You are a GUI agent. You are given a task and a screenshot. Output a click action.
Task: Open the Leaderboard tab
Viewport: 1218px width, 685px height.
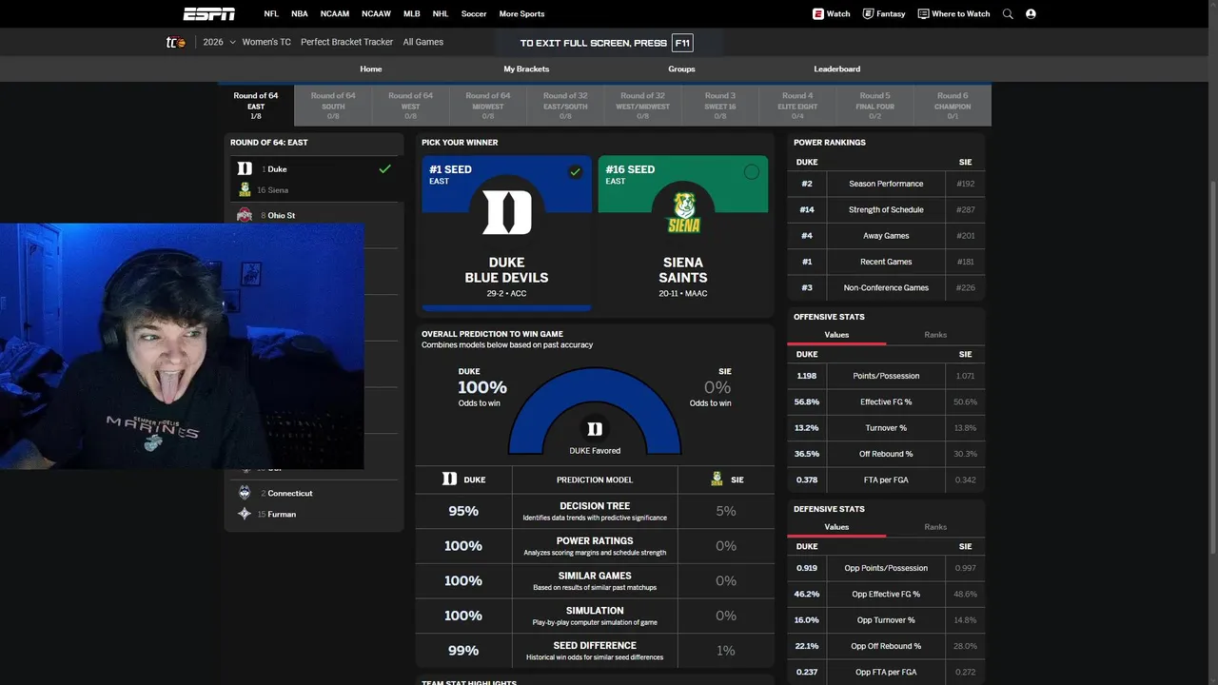(x=837, y=68)
